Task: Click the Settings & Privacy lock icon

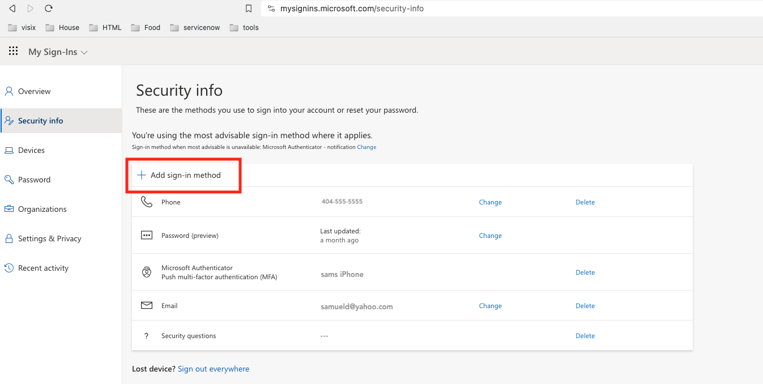Action: click(9, 238)
